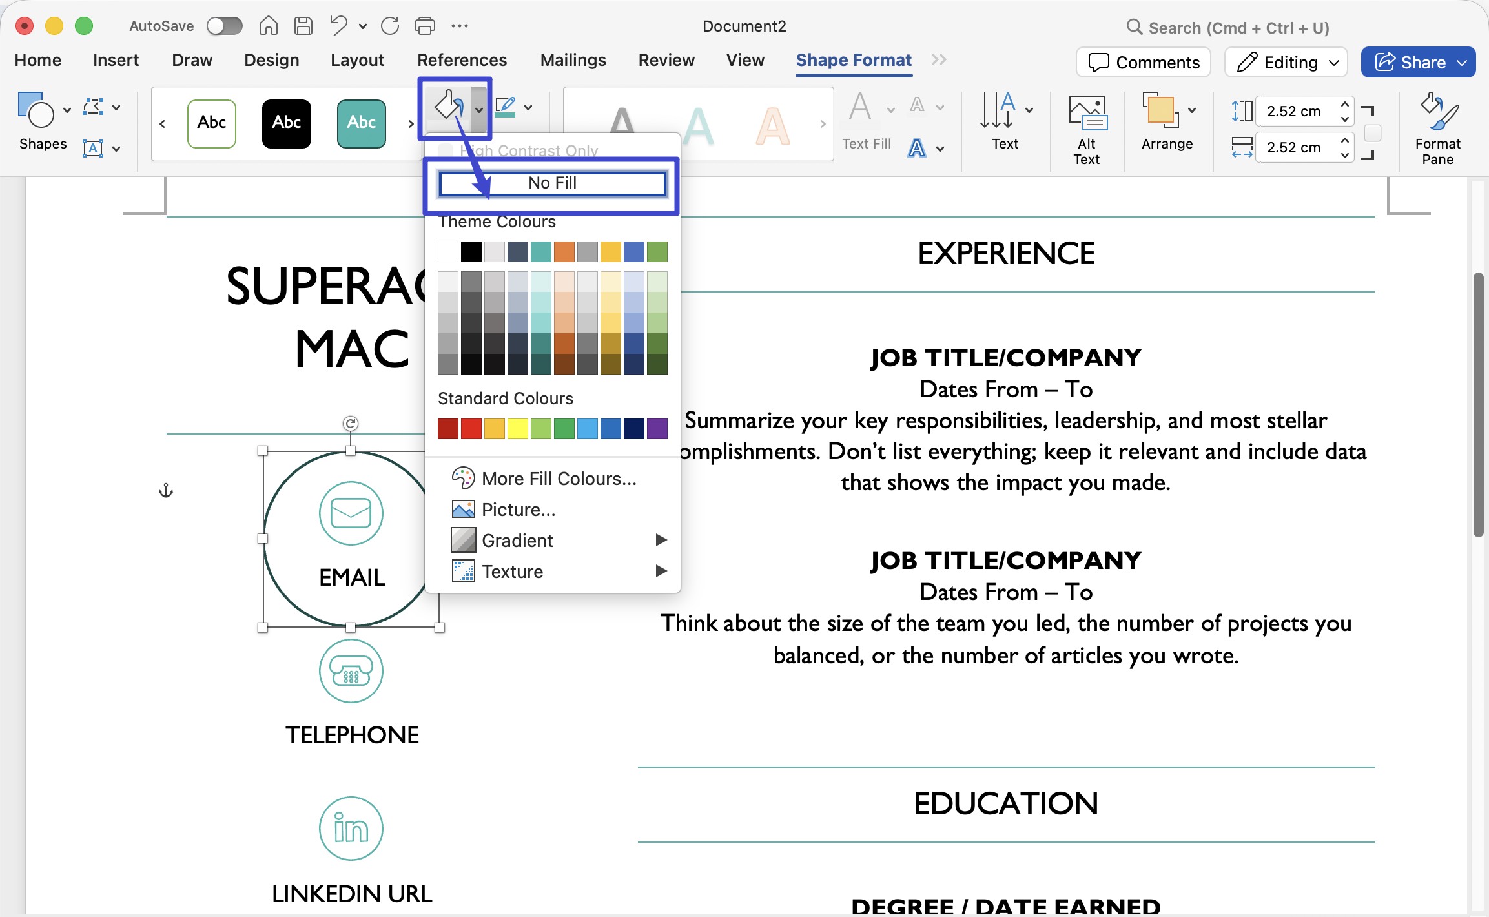Viewport: 1489px width, 917px height.
Task: Click the Shape Outline pen icon
Action: pos(506,107)
